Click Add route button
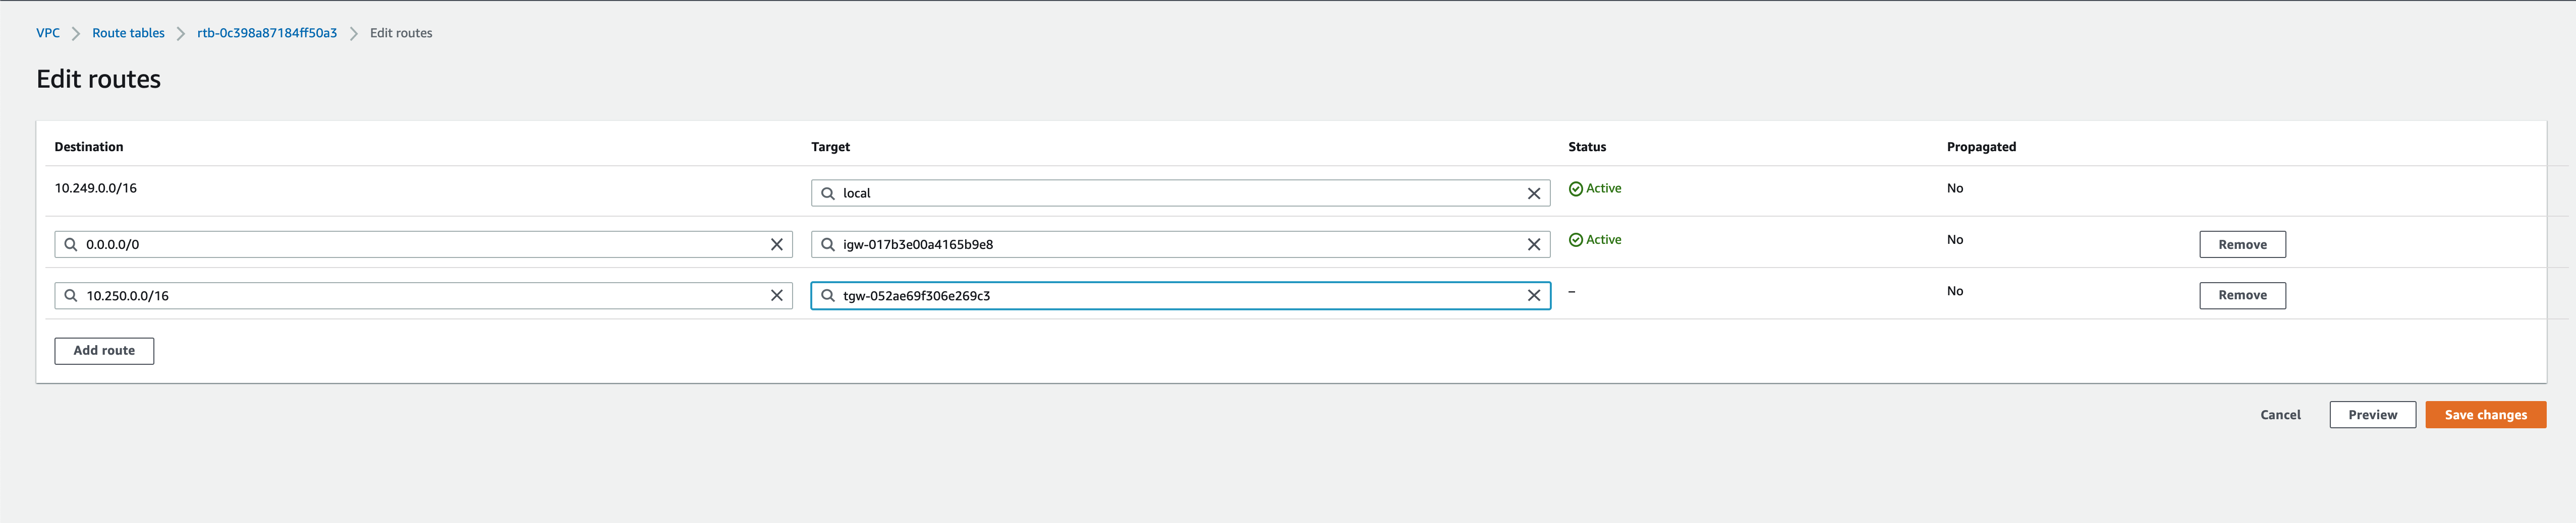 (104, 350)
